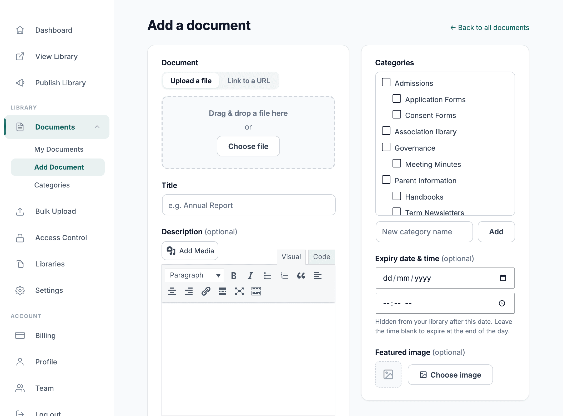Click the expiry date dd/mm/yyyy field

point(445,278)
